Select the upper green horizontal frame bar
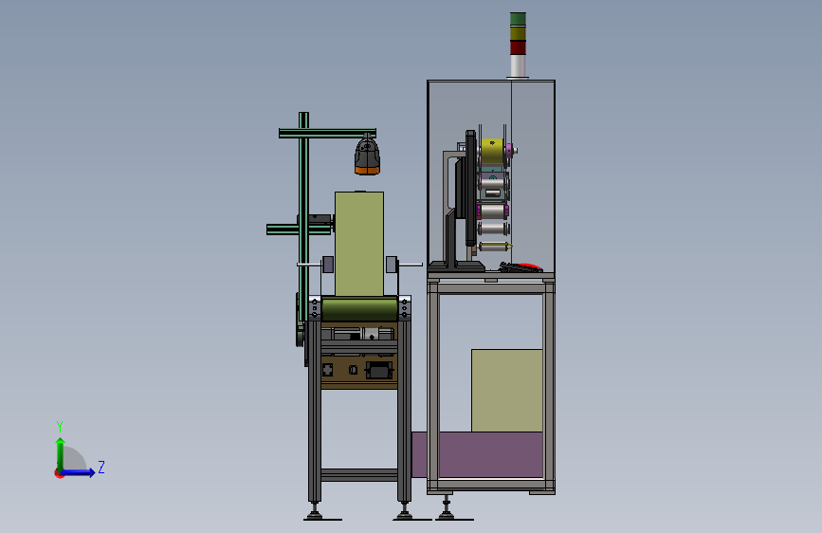This screenshot has height=533, width=822. 327,133
